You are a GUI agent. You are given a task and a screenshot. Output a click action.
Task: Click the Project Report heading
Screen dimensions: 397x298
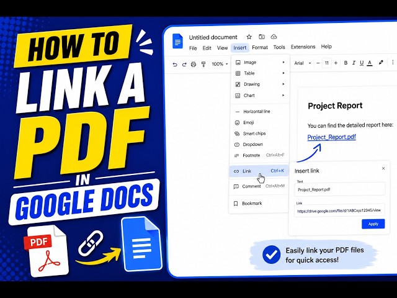pyautogui.click(x=335, y=106)
